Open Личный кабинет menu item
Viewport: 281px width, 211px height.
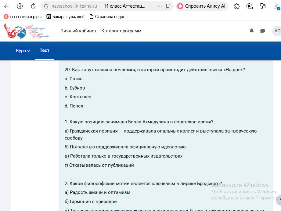(78, 31)
